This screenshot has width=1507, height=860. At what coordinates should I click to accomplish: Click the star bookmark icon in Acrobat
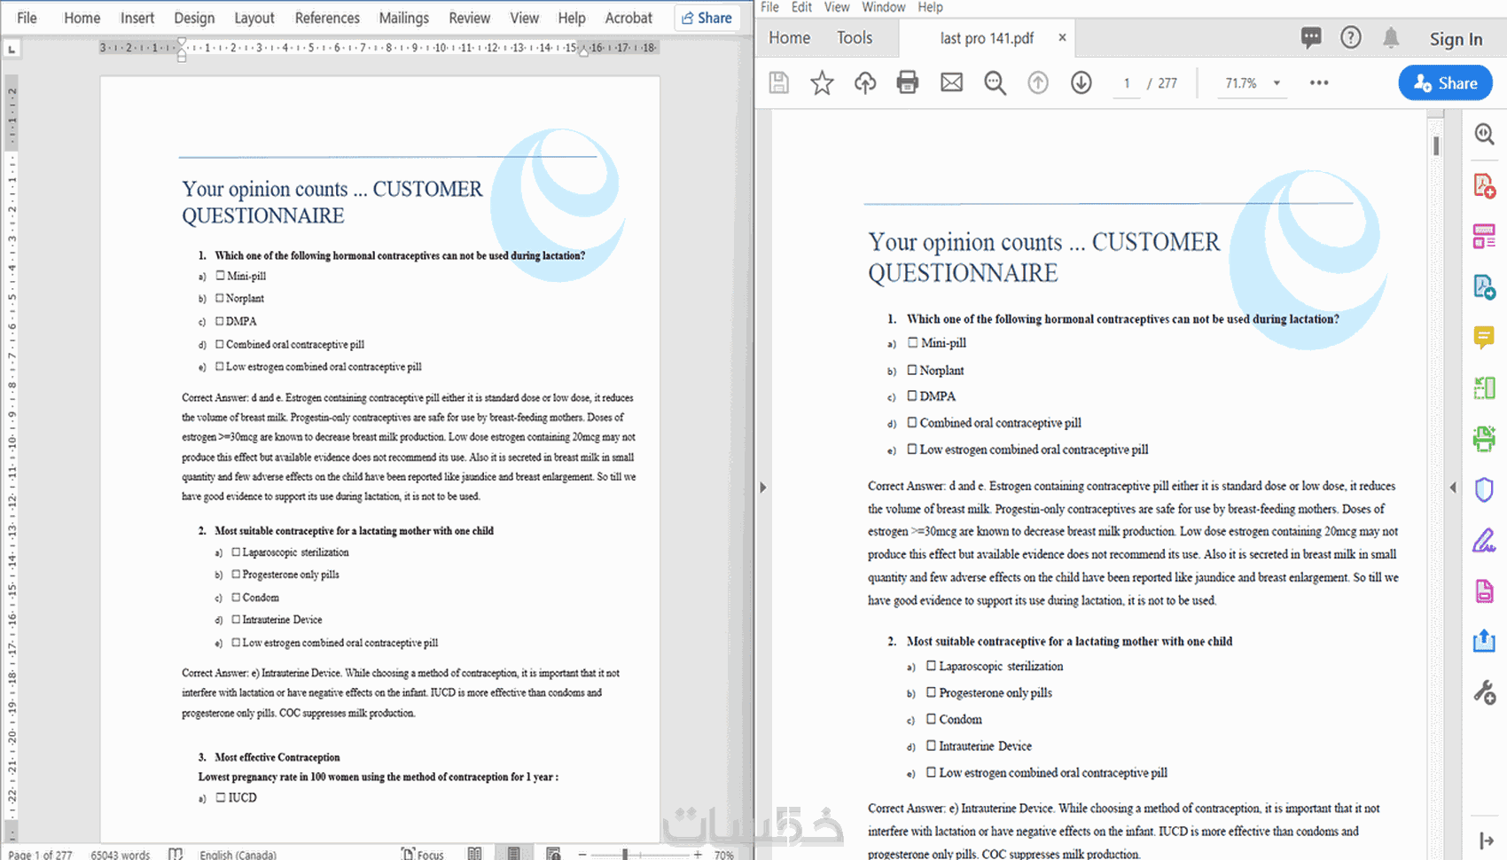[822, 82]
